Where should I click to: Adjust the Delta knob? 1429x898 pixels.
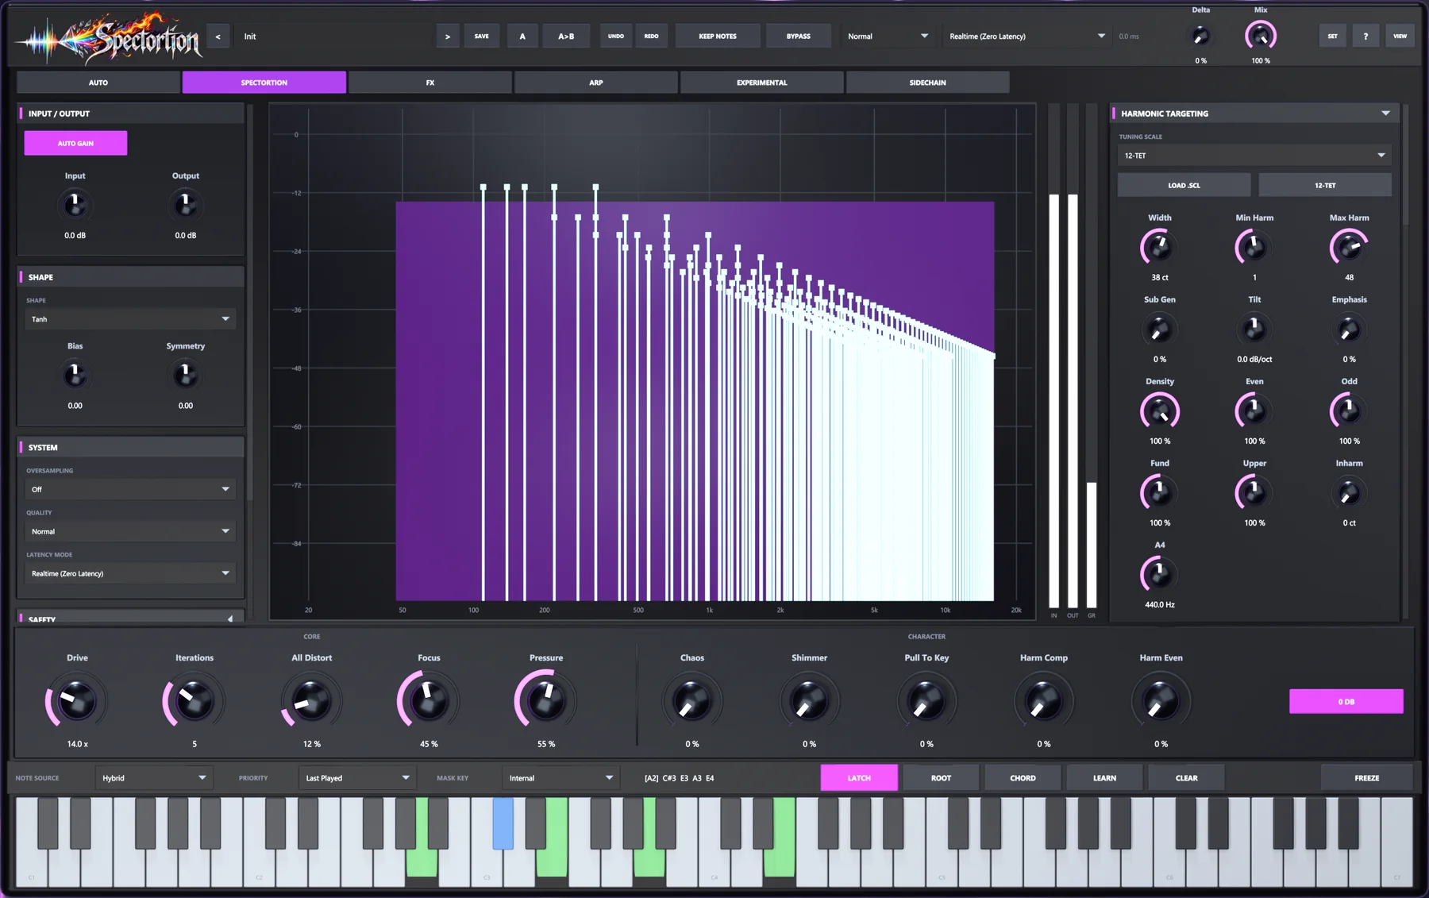(x=1200, y=36)
